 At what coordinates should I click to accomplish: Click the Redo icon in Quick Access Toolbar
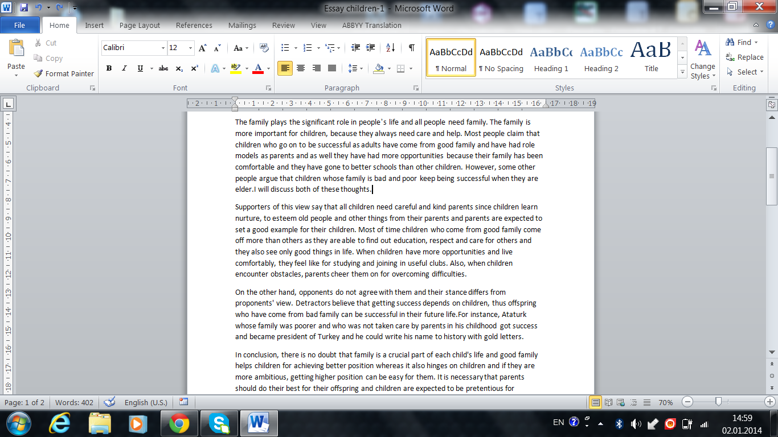coord(59,8)
